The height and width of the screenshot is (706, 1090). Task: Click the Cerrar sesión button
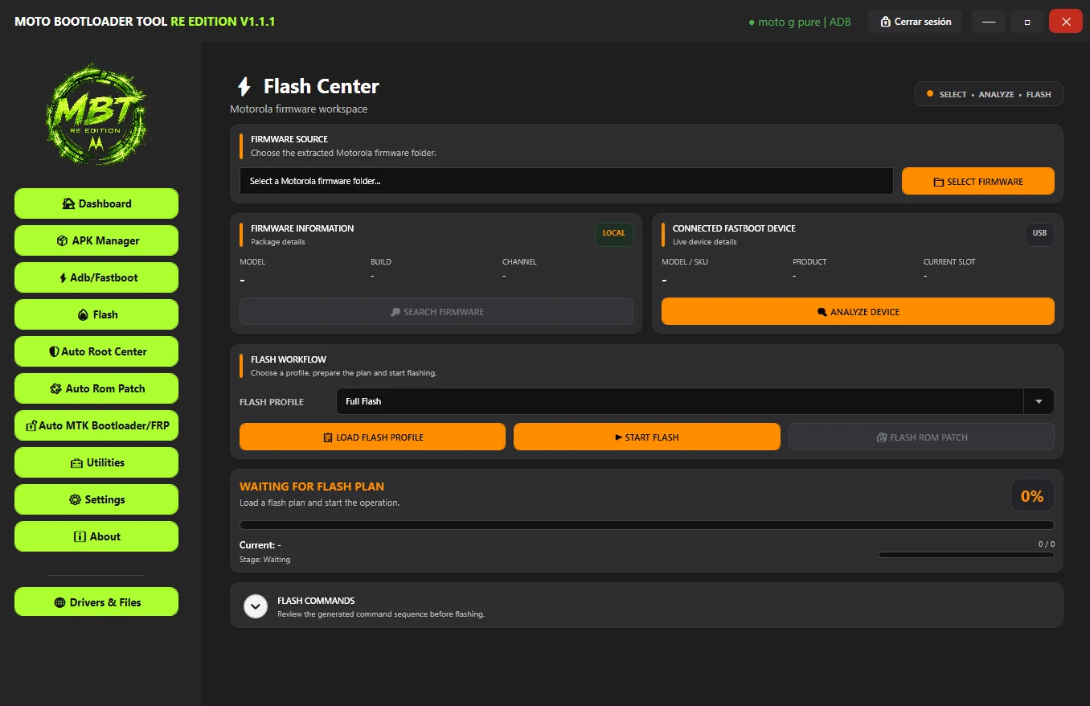click(915, 22)
